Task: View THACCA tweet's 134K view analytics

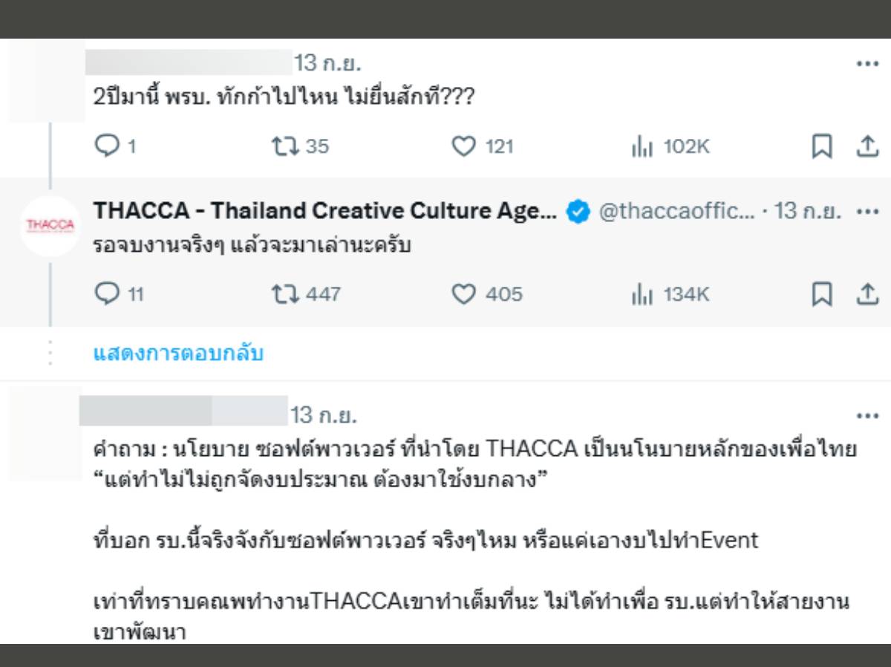Action: point(642,294)
